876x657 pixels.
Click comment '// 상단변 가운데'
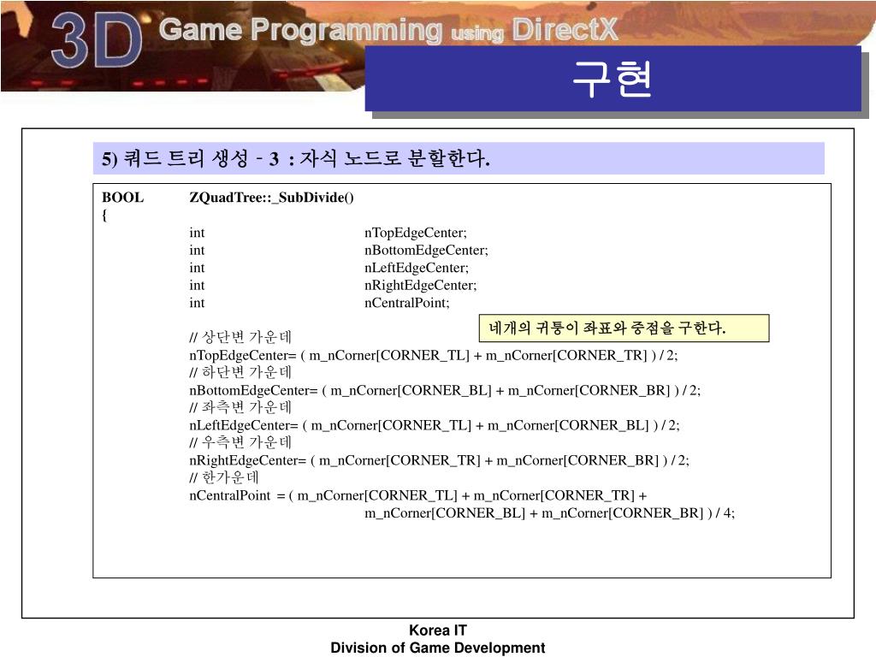[x=240, y=337]
